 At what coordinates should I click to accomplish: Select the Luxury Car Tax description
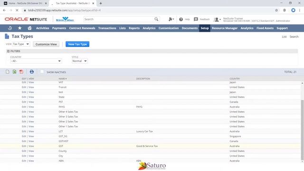[144, 131]
